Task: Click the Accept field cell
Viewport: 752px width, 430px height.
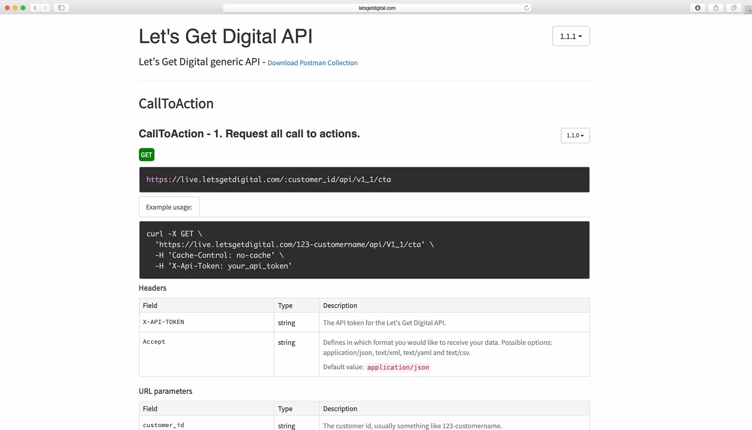Action: [206, 354]
